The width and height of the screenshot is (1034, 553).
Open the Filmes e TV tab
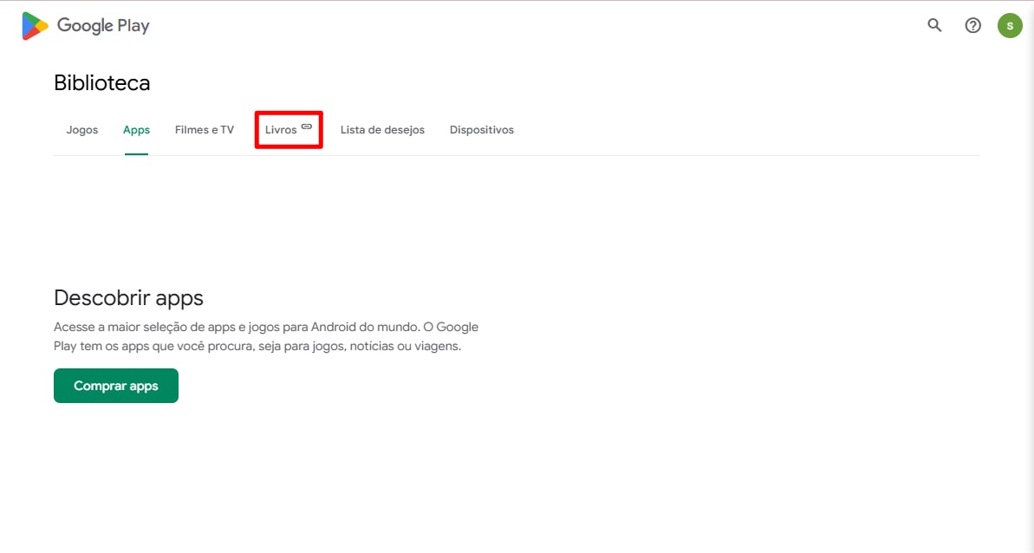[204, 129]
